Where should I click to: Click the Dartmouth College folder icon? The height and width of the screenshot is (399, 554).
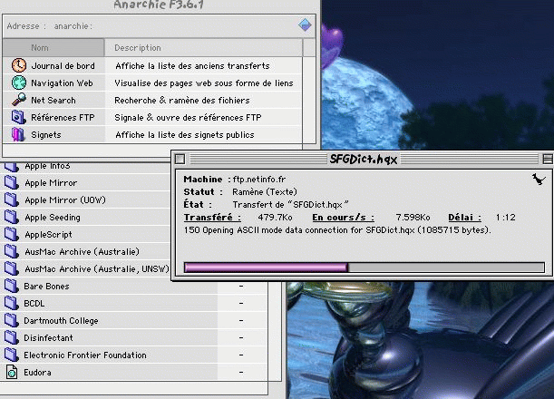coord(11,320)
